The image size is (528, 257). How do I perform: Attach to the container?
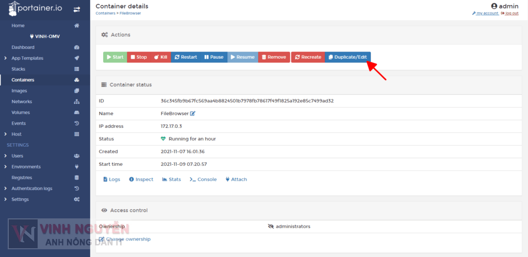coord(236,180)
